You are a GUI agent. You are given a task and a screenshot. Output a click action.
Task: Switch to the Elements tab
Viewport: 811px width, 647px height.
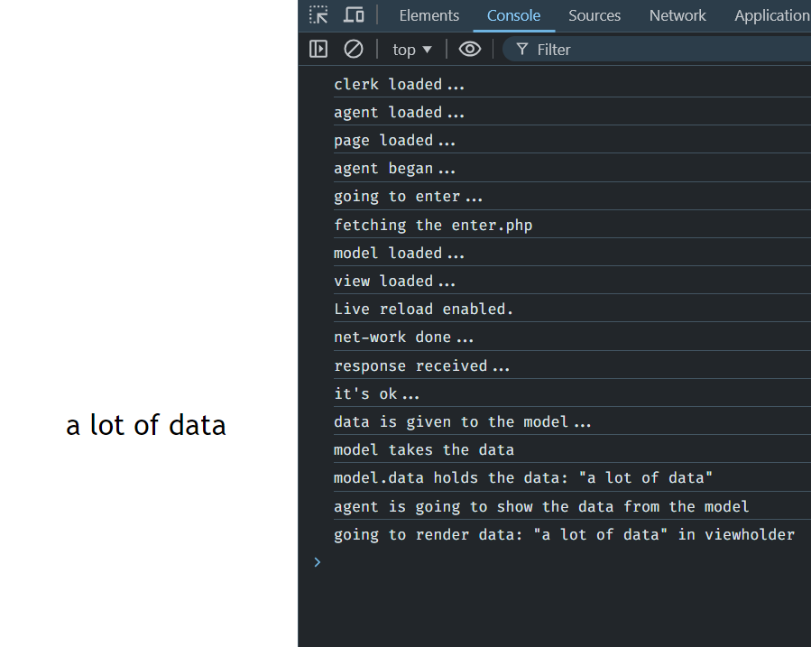[429, 15]
